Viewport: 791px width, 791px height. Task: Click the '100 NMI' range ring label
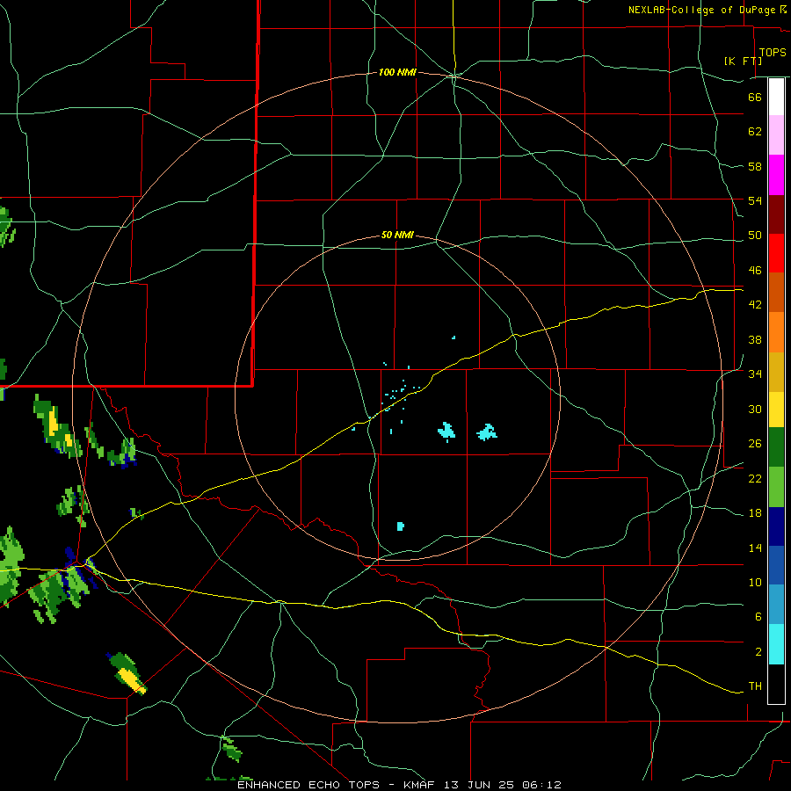[397, 73]
